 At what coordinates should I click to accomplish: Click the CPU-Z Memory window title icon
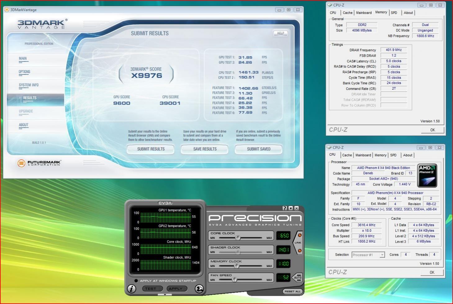tap(330, 5)
